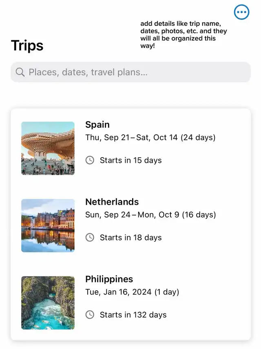Image resolution: width=261 pixels, height=349 pixels.
Task: Click the Philippines date Jan 16, 2024
Action: (x=132, y=292)
